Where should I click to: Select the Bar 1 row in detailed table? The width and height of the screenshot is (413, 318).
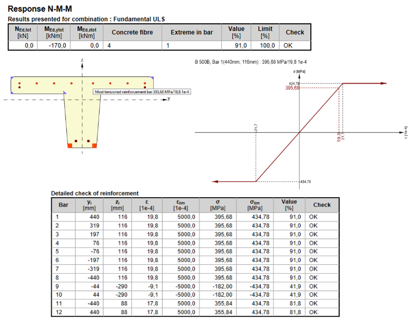(195, 217)
